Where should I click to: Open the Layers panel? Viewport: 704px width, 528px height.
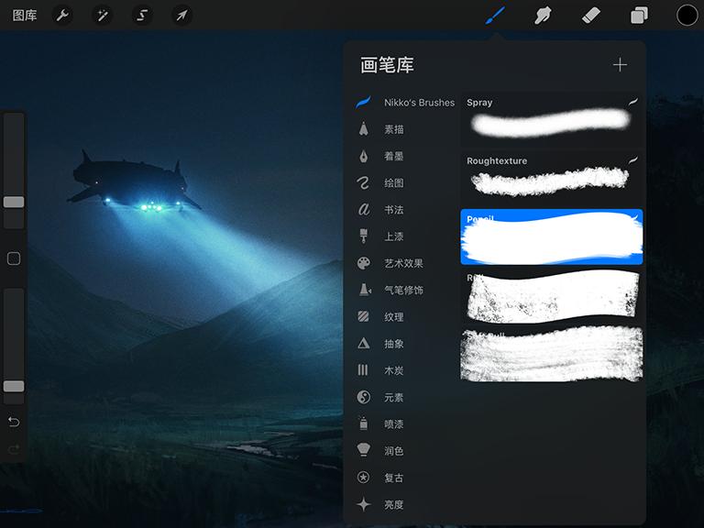click(639, 16)
